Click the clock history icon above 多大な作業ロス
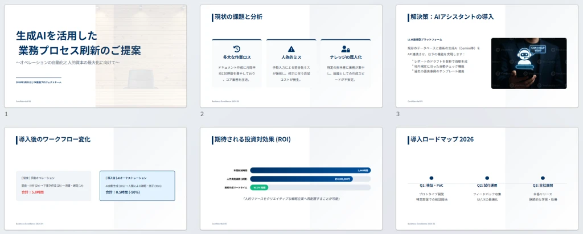Screen dimensions: 583x234 click(x=236, y=49)
